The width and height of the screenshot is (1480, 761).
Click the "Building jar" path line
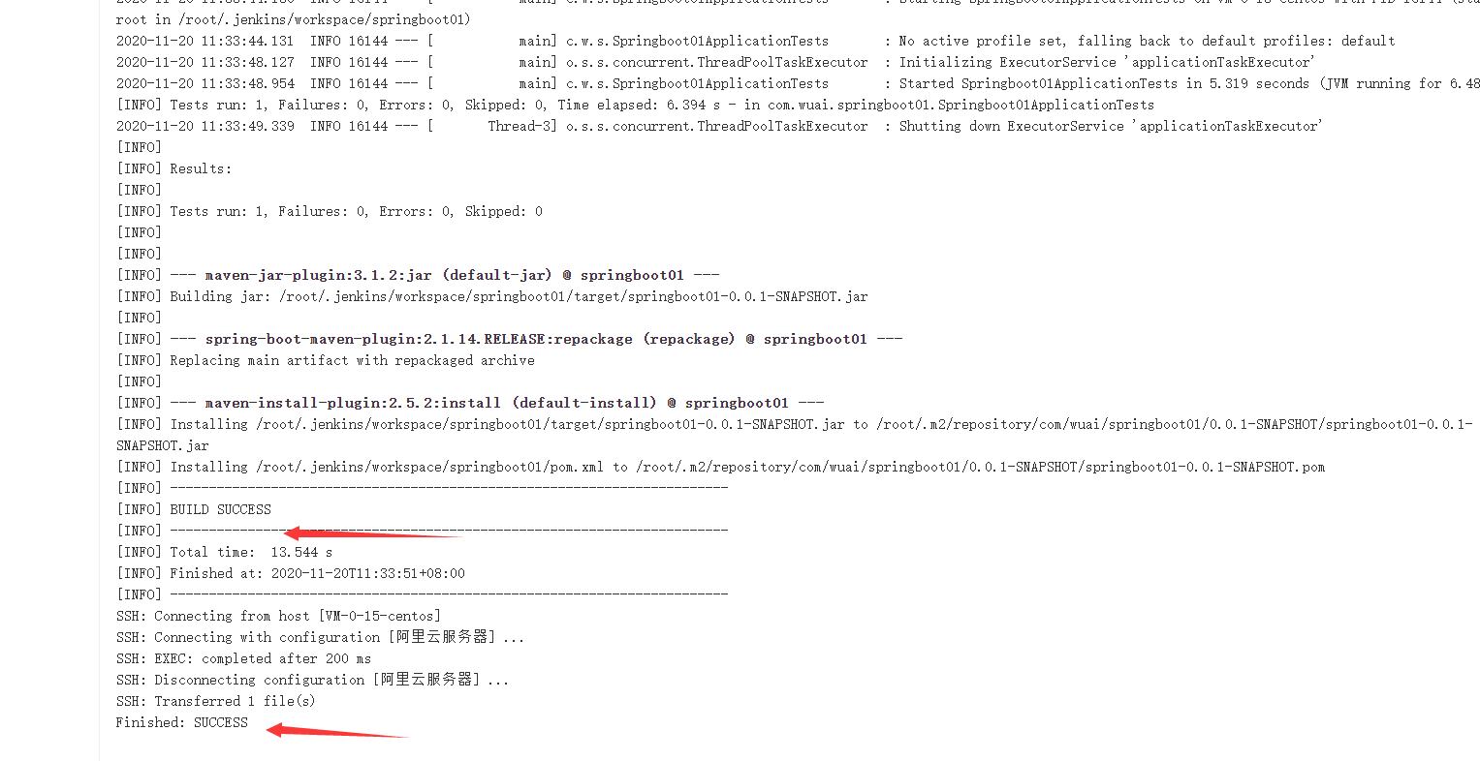[491, 296]
